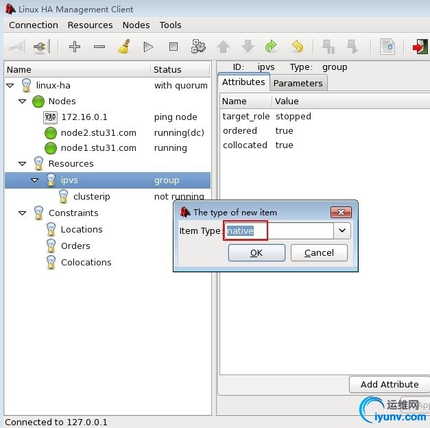Image resolution: width=430 pixels, height=428 pixels.
Task: Select the target_role attribute row
Action: pos(325,117)
